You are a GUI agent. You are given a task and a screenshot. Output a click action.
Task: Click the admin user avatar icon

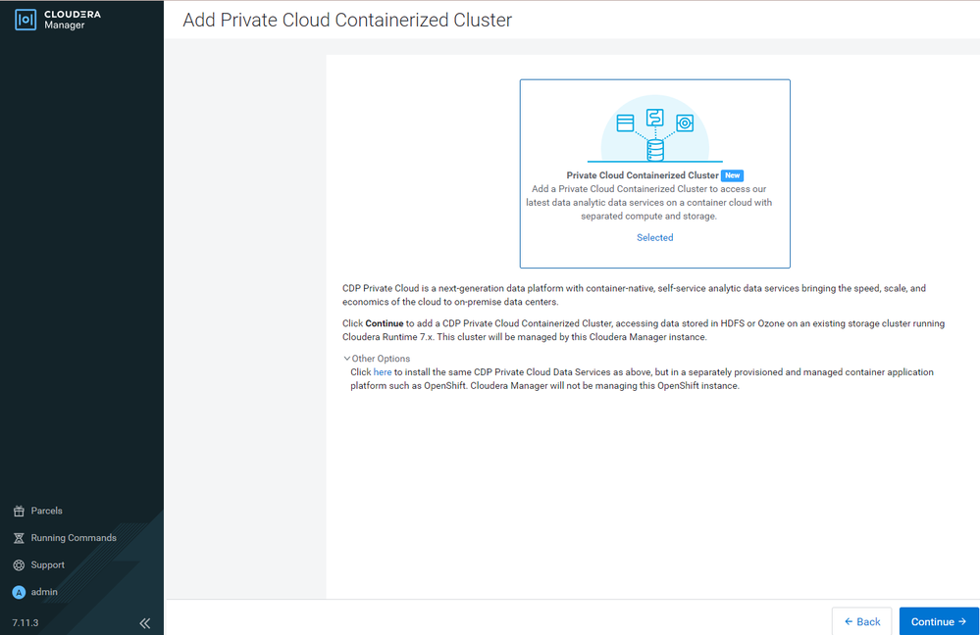coord(19,592)
